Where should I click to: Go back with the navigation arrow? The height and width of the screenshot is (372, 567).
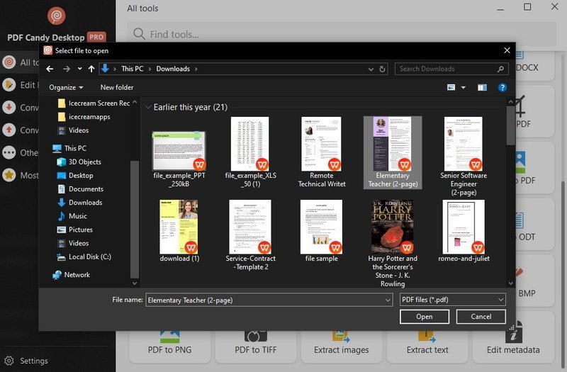(49, 69)
